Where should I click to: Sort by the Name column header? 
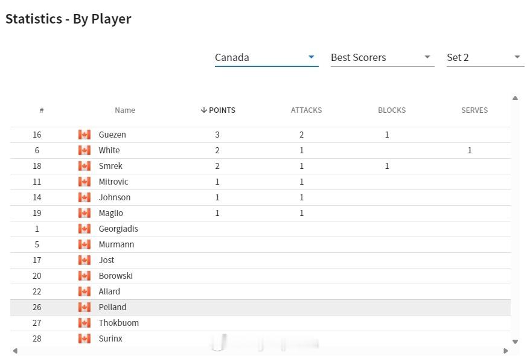click(125, 110)
